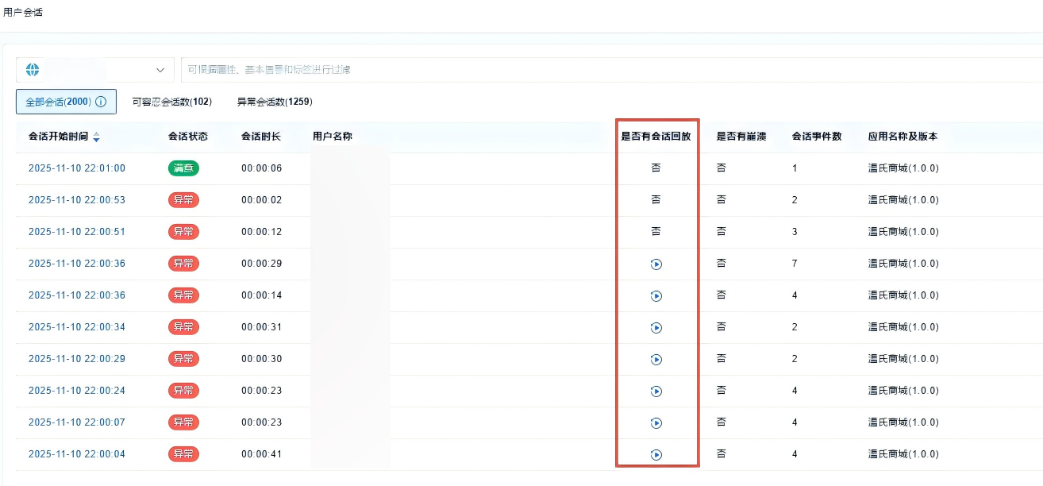The width and height of the screenshot is (1043, 486).
Task: Play session replay for the 22:00:04 session
Action: pyautogui.click(x=656, y=454)
